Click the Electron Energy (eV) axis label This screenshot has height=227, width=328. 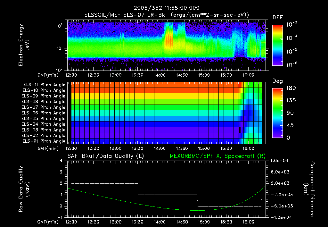[x=24, y=45]
